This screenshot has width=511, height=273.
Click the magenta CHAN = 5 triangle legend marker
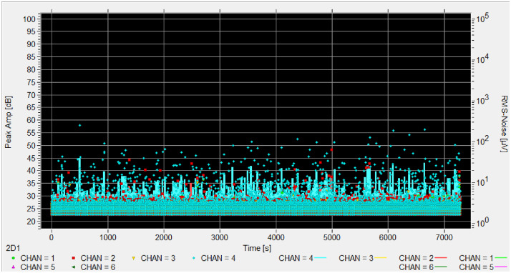pos(14,267)
